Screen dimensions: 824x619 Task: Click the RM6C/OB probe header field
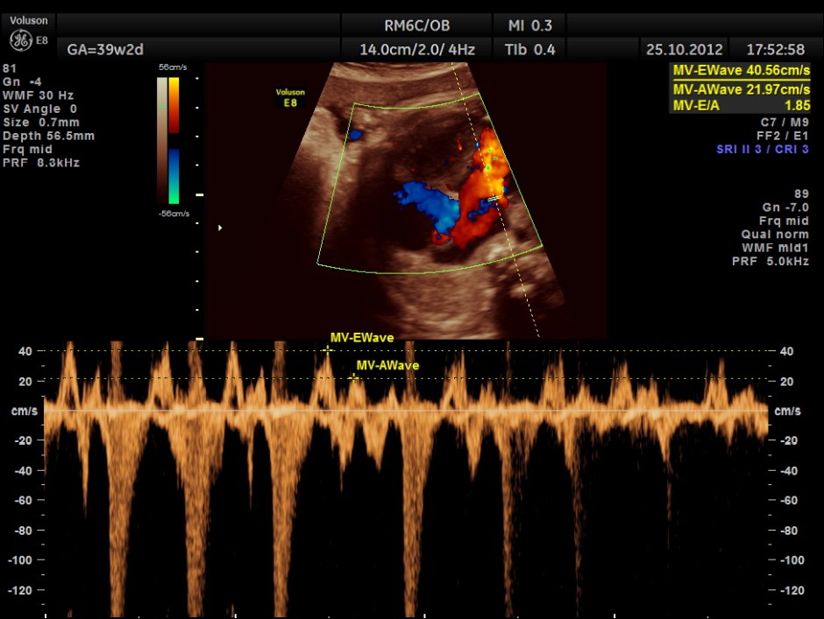[416, 25]
